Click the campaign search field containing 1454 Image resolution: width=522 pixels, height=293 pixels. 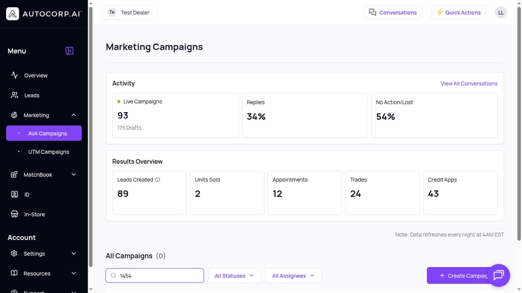click(154, 275)
